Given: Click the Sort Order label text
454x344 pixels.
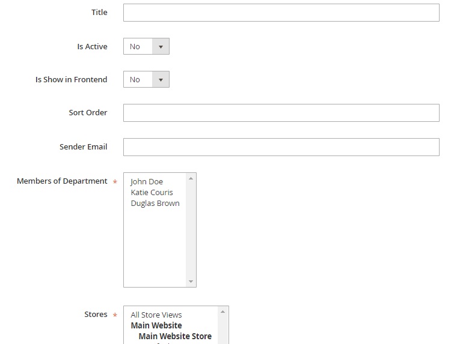Looking at the screenshot, I should coord(88,113).
